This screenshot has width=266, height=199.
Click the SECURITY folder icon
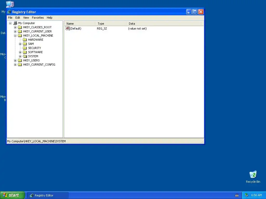pyautogui.click(x=25, y=48)
